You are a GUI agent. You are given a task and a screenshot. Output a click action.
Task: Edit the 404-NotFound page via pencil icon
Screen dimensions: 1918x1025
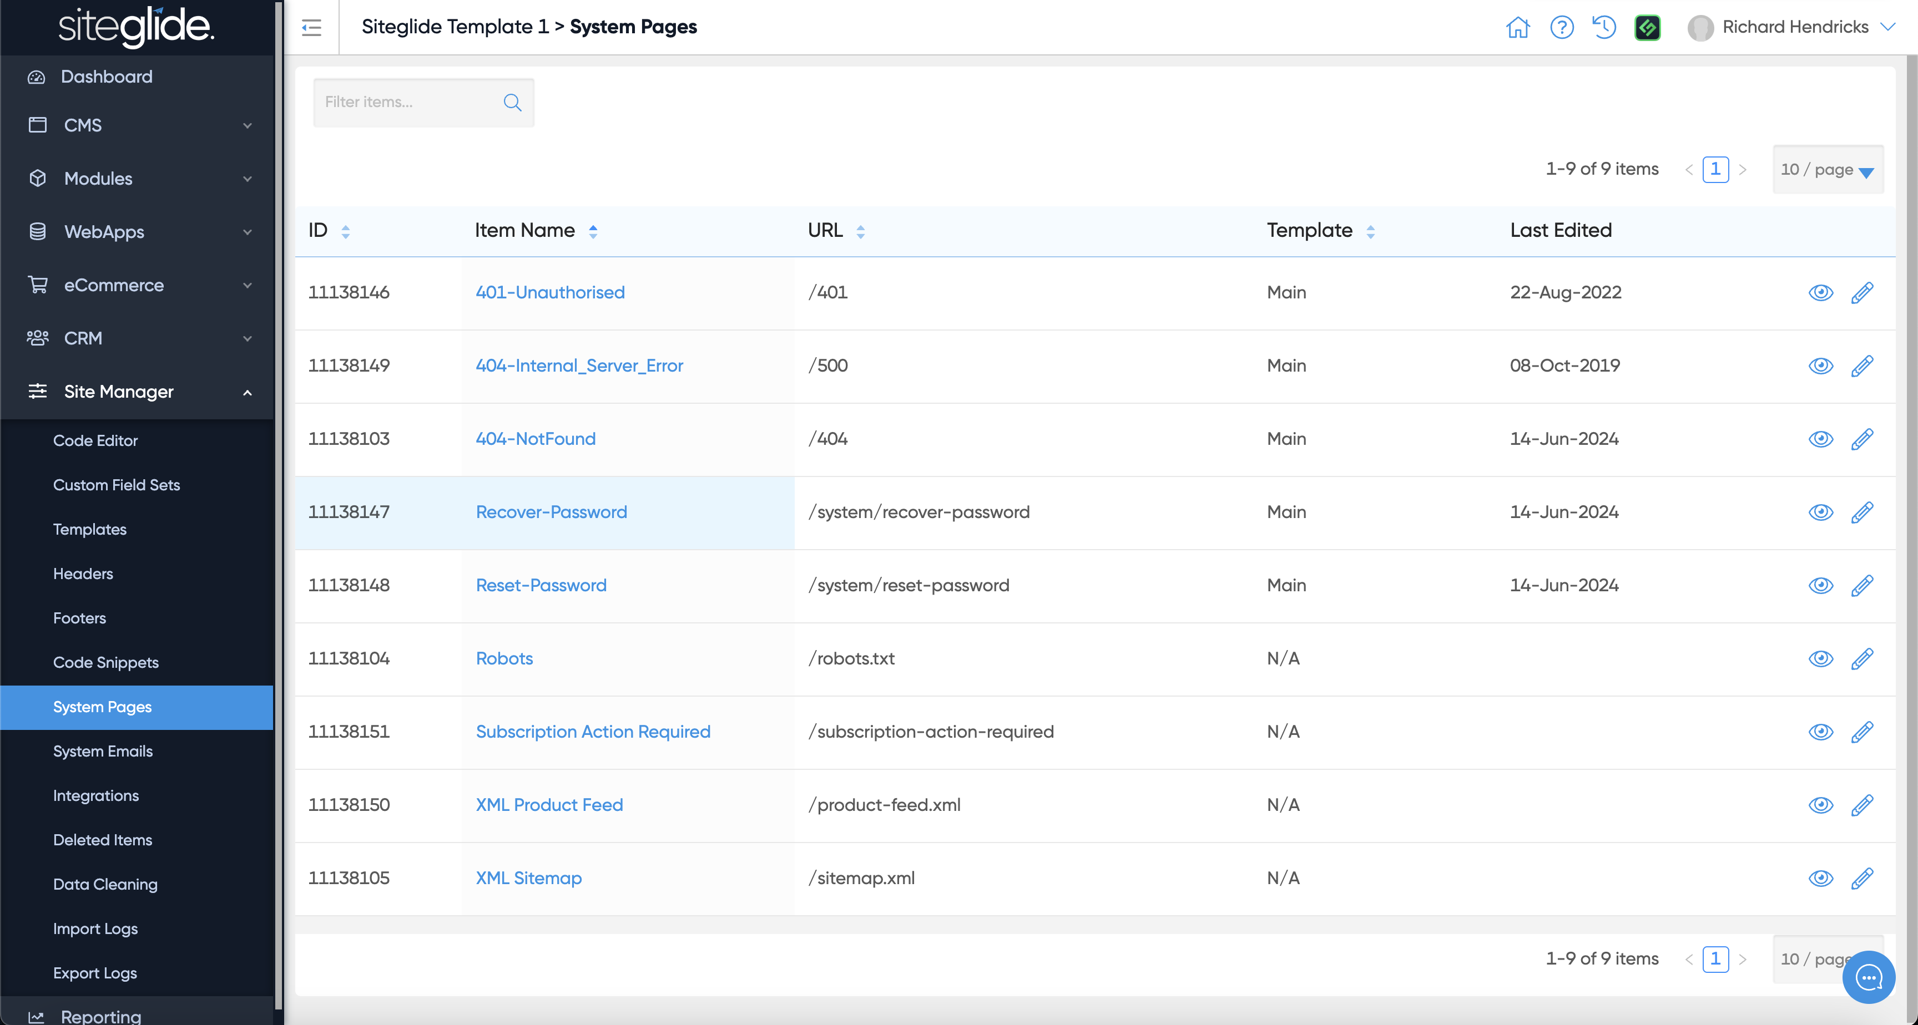pos(1861,439)
